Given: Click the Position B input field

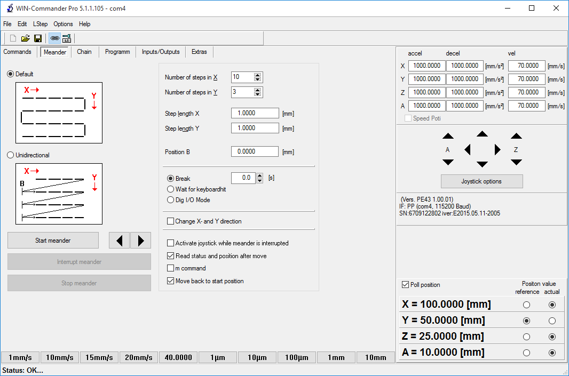Looking at the screenshot, I should (x=255, y=151).
